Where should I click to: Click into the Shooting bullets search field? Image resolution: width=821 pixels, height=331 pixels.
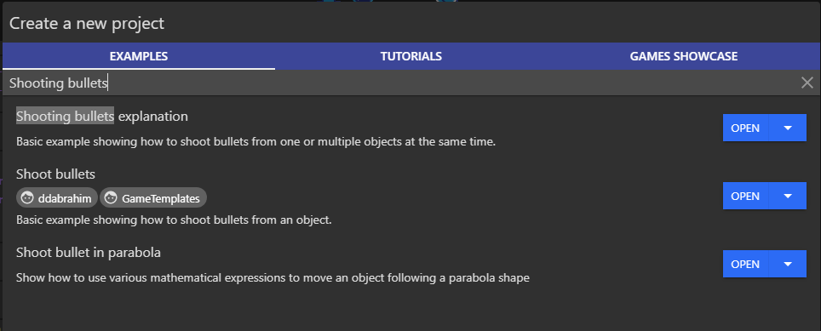pyautogui.click(x=400, y=83)
